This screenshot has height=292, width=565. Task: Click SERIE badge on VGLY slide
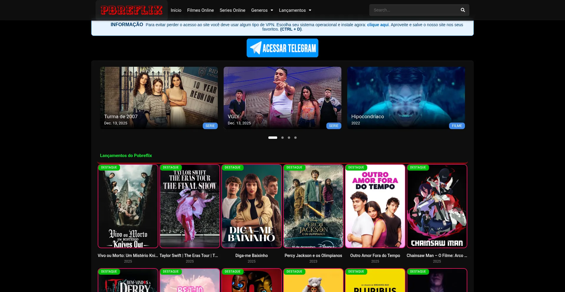tap(333, 126)
